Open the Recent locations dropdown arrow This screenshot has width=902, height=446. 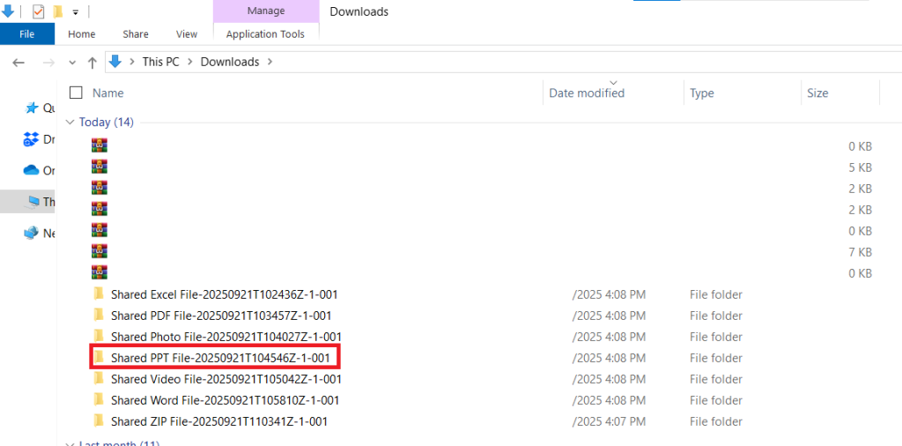click(70, 63)
